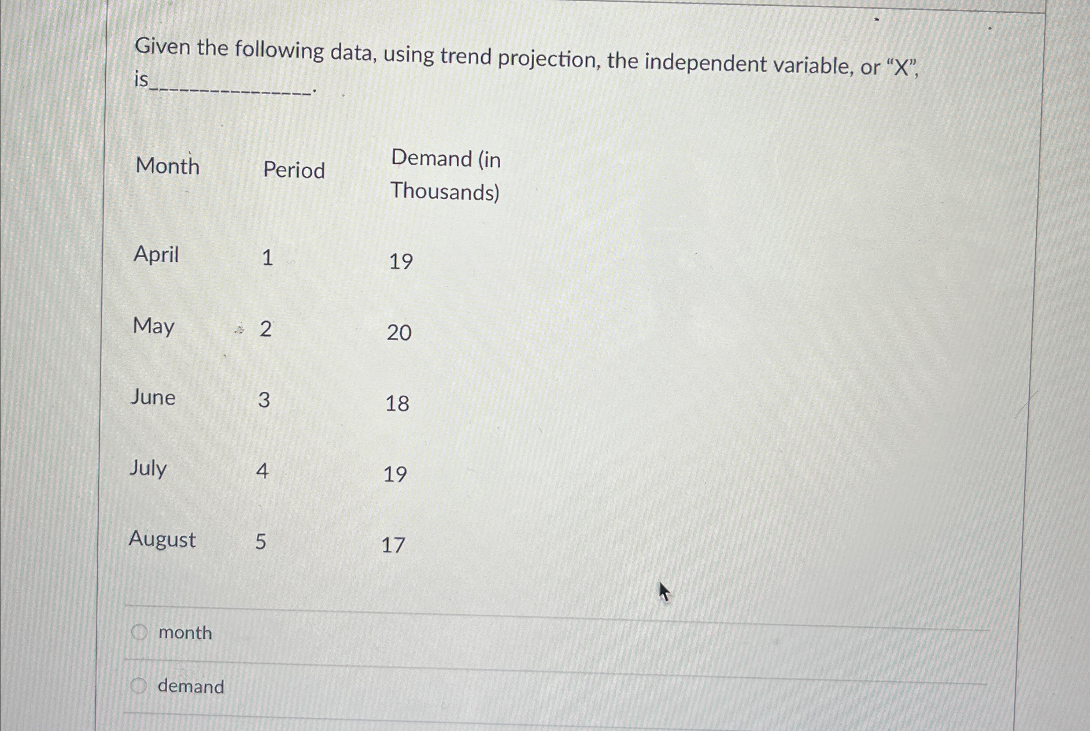Screen dimensions: 1090x731
Task: Click the month answer option label
Action: (x=185, y=633)
